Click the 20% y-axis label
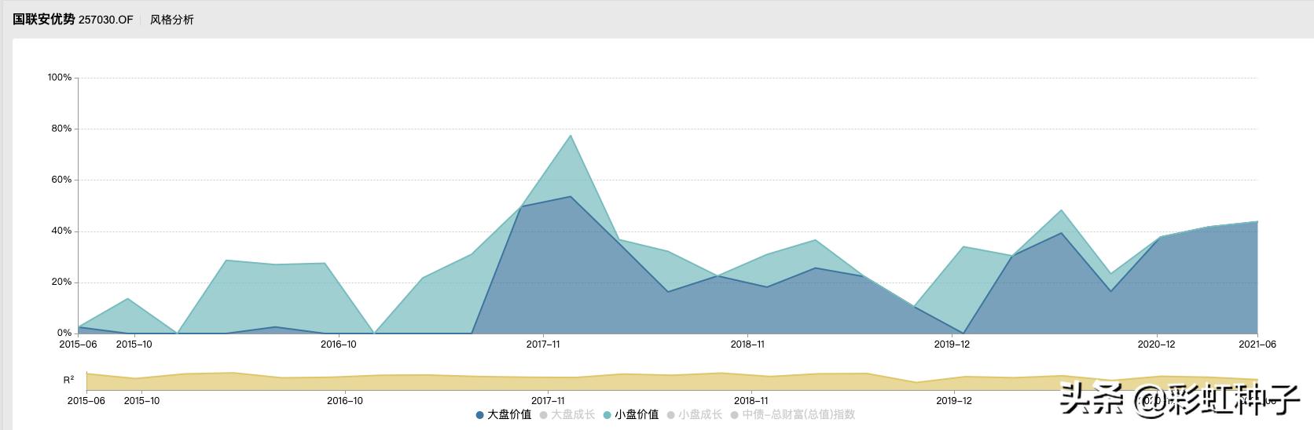The width and height of the screenshot is (1314, 430). click(62, 282)
